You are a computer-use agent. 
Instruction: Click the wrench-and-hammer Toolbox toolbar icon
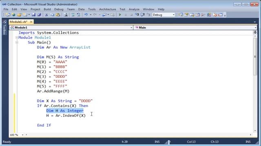(203, 15)
